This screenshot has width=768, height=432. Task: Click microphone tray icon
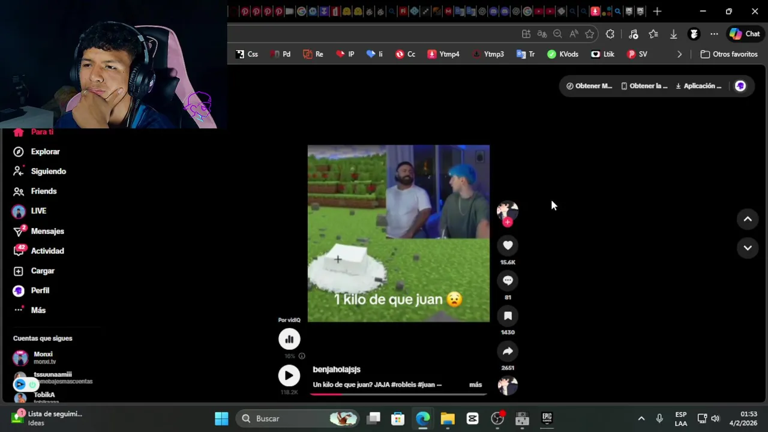659,418
